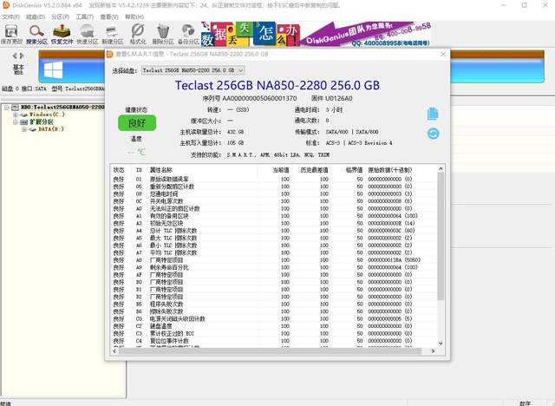
Task: Click the 传输模式 SATA/600 | SATA/600 value
Action: (352, 132)
